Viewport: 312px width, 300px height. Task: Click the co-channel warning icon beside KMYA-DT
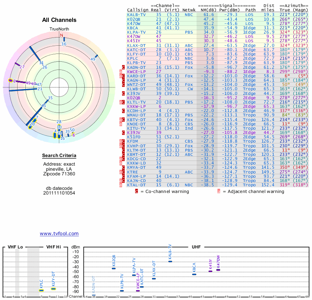[x=123, y=167]
